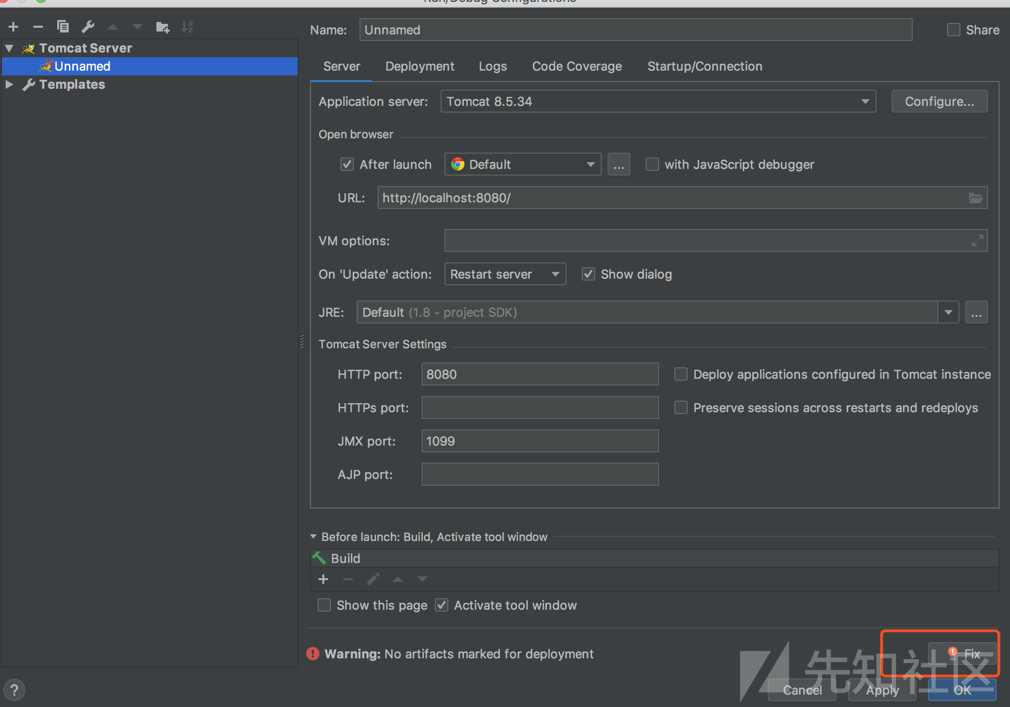1010x707 pixels.
Task: Add a before launch task
Action: tap(323, 579)
